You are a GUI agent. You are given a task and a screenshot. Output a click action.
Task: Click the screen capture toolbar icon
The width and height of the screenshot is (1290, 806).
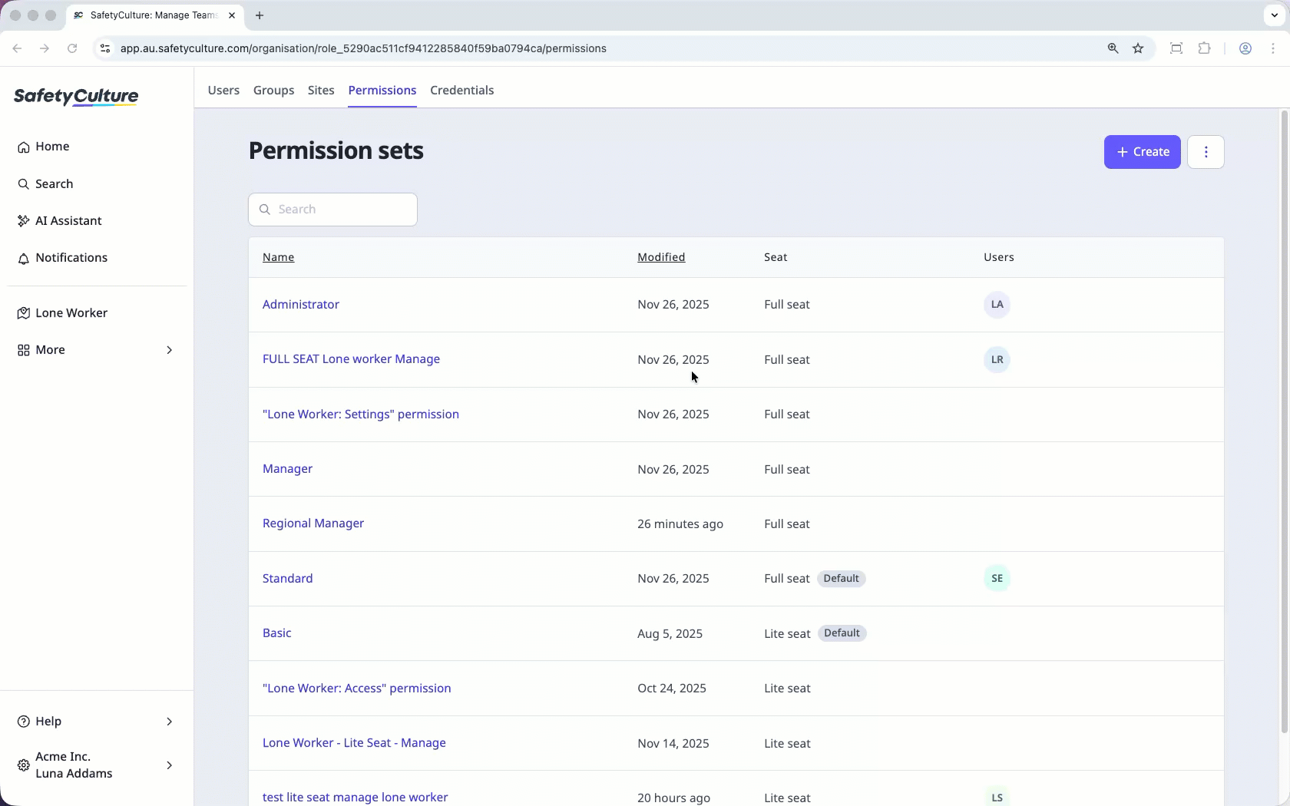coord(1176,48)
